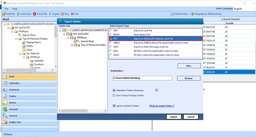Open the What are system folders link
The image size is (256, 137).
pos(162,106)
